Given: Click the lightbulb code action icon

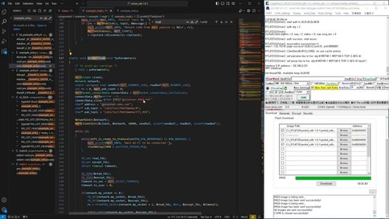Looking at the screenshot, I should tap(71, 53).
